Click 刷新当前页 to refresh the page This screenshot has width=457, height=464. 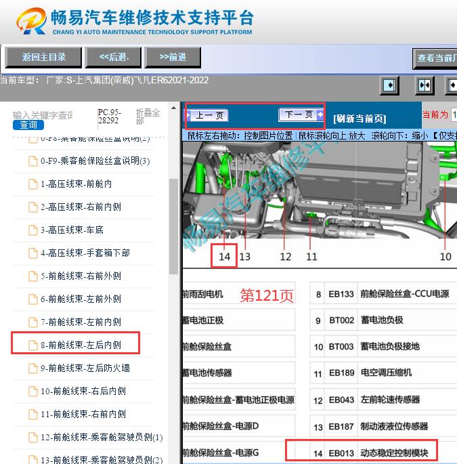point(360,119)
